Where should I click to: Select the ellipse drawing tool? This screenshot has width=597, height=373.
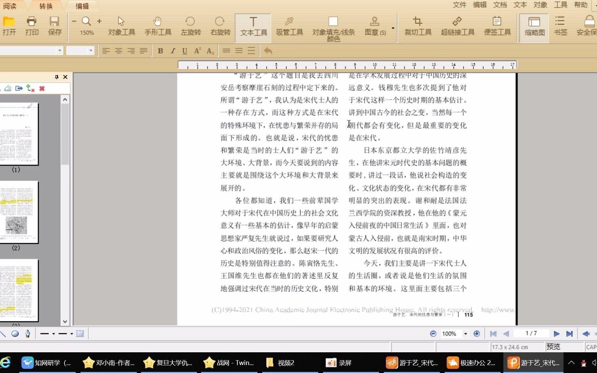(x=15, y=334)
